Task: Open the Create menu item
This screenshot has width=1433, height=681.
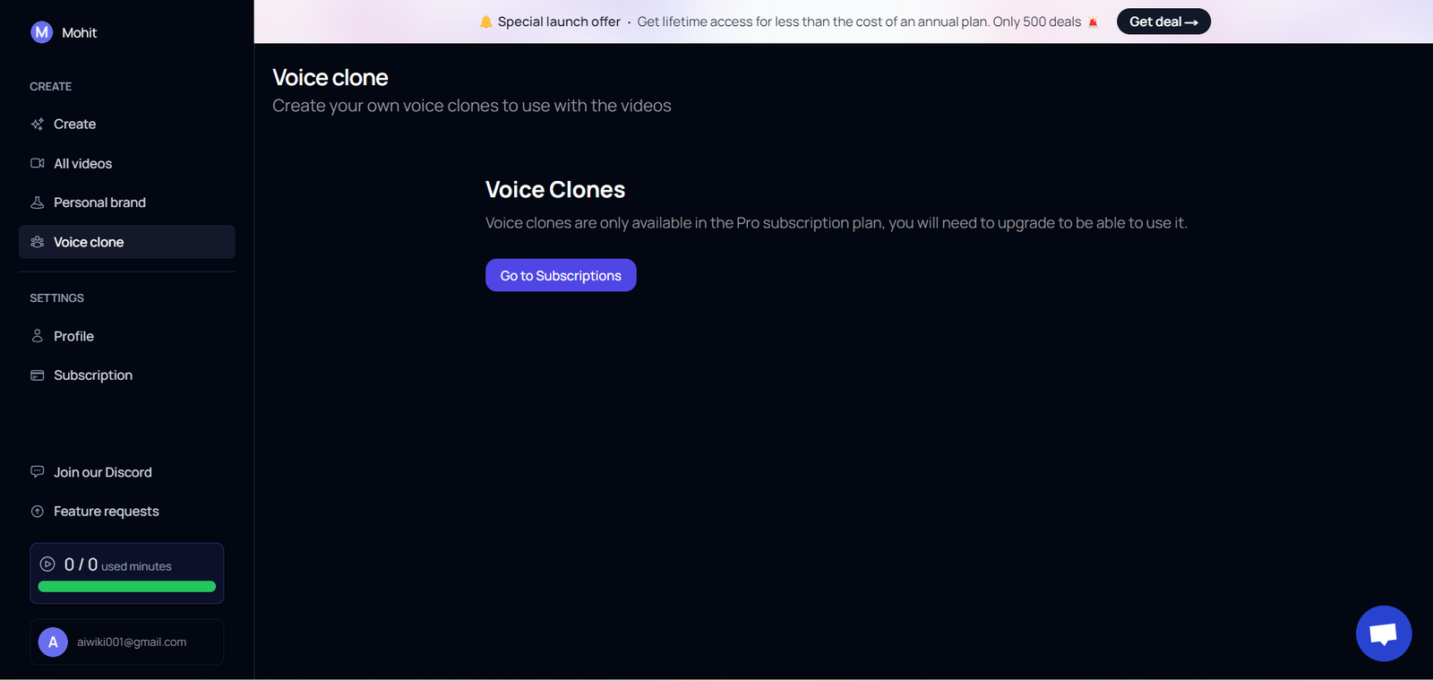Action: coord(127,125)
